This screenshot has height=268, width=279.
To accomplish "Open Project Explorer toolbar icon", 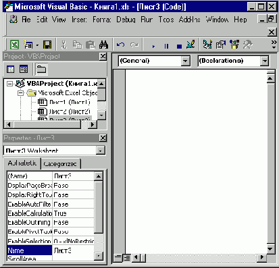I will 207,45.
